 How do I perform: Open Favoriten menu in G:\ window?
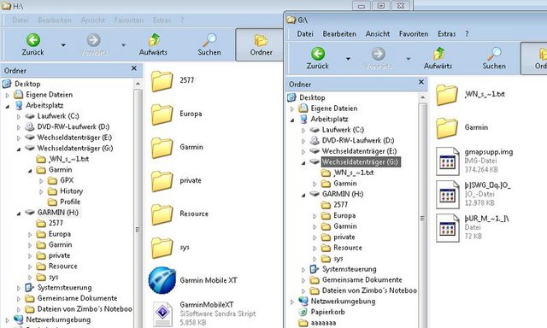414,34
